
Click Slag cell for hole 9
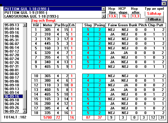click(88, 67)
